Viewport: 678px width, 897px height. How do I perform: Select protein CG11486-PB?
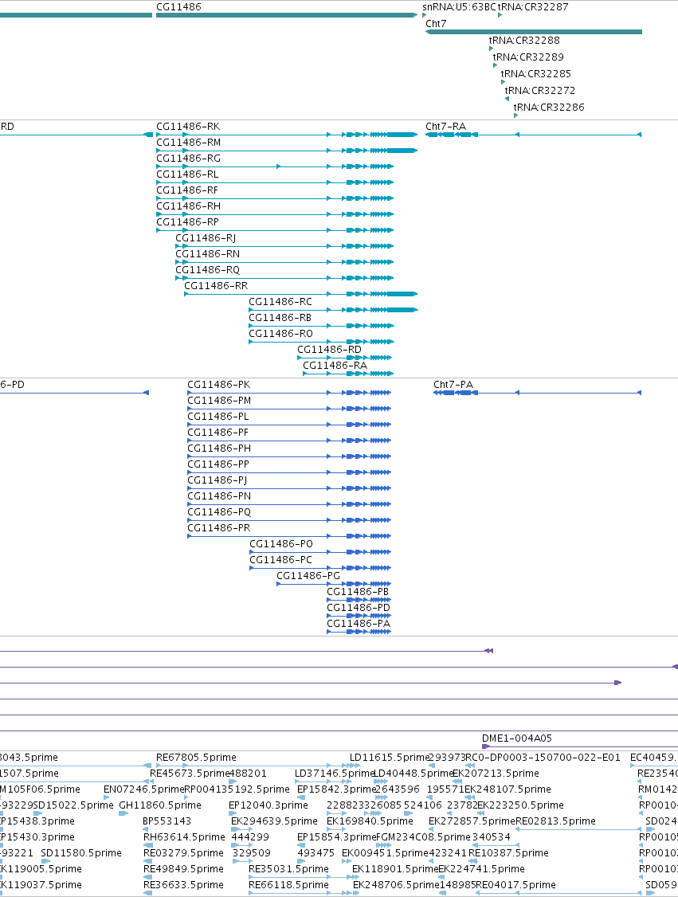coord(358,592)
